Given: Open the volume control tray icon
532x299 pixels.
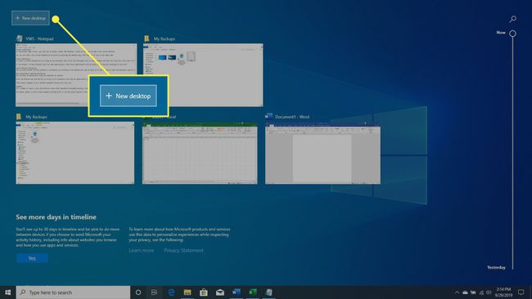Looking at the screenshot, I should pos(489,292).
